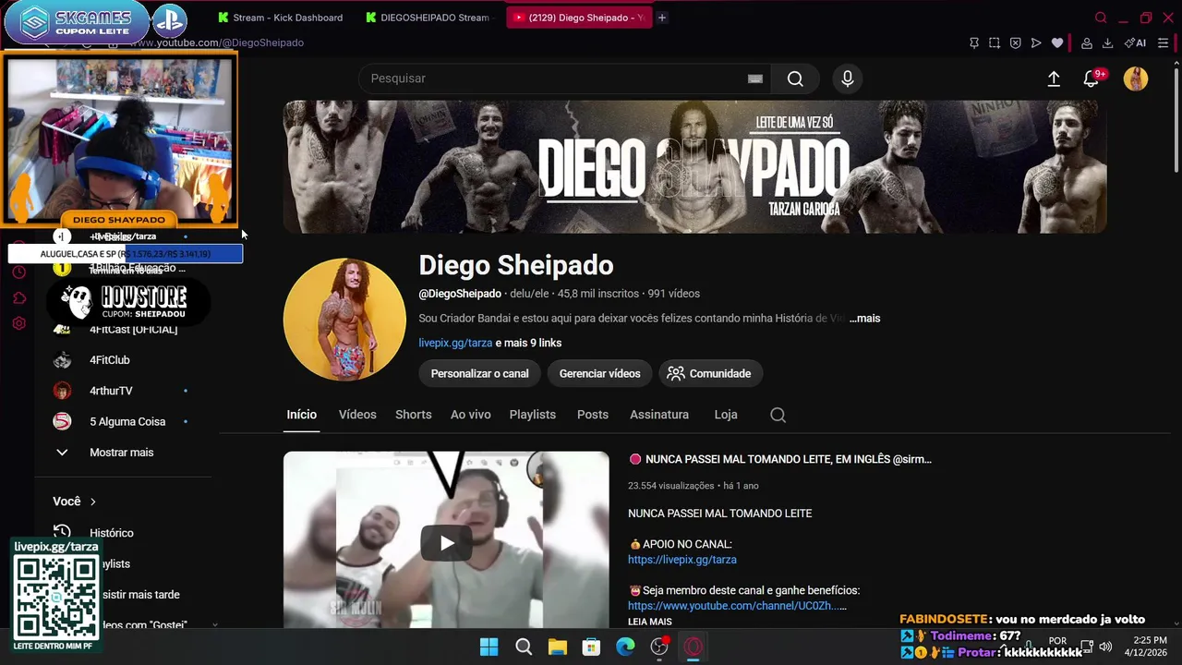Viewport: 1182px width, 665px height.
Task: Open the sidebar extensions cube icon
Action: tap(18, 298)
